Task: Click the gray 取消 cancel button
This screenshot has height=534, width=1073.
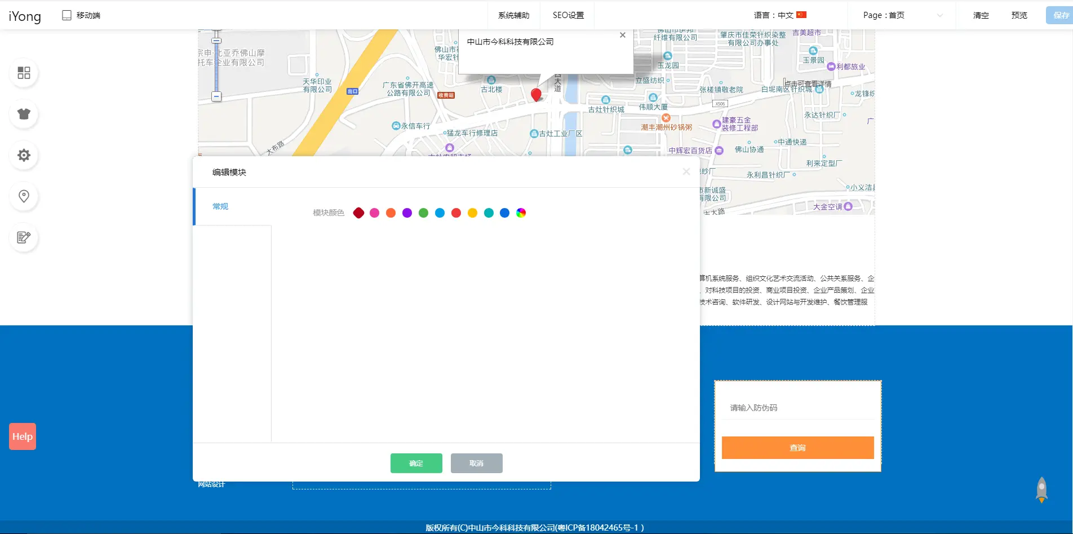Action: 476,463
